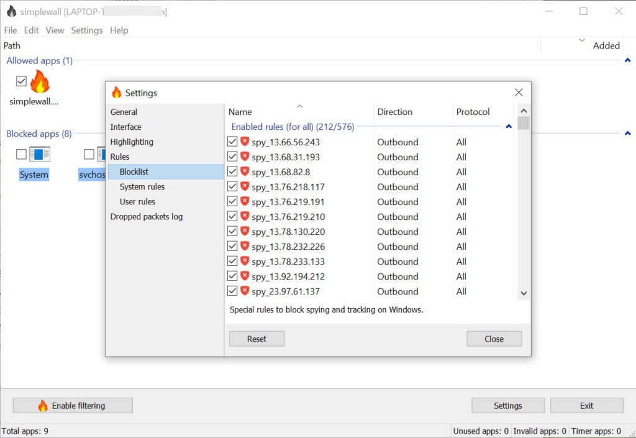Open User rules in the sidebar
Screen dimensions: 636x438
pos(137,201)
